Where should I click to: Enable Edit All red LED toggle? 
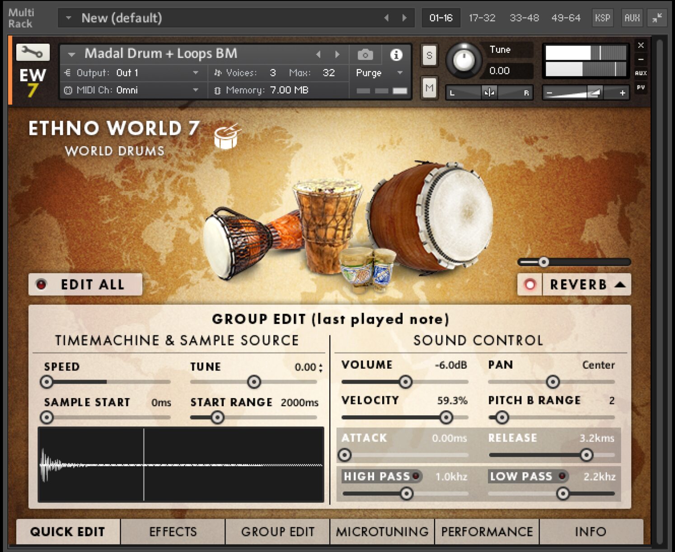click(x=41, y=284)
